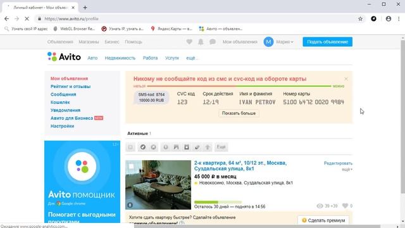The width and height of the screenshot is (405, 228).
Task: Open the dark browser extension icon
Action: pyautogui.click(x=373, y=18)
